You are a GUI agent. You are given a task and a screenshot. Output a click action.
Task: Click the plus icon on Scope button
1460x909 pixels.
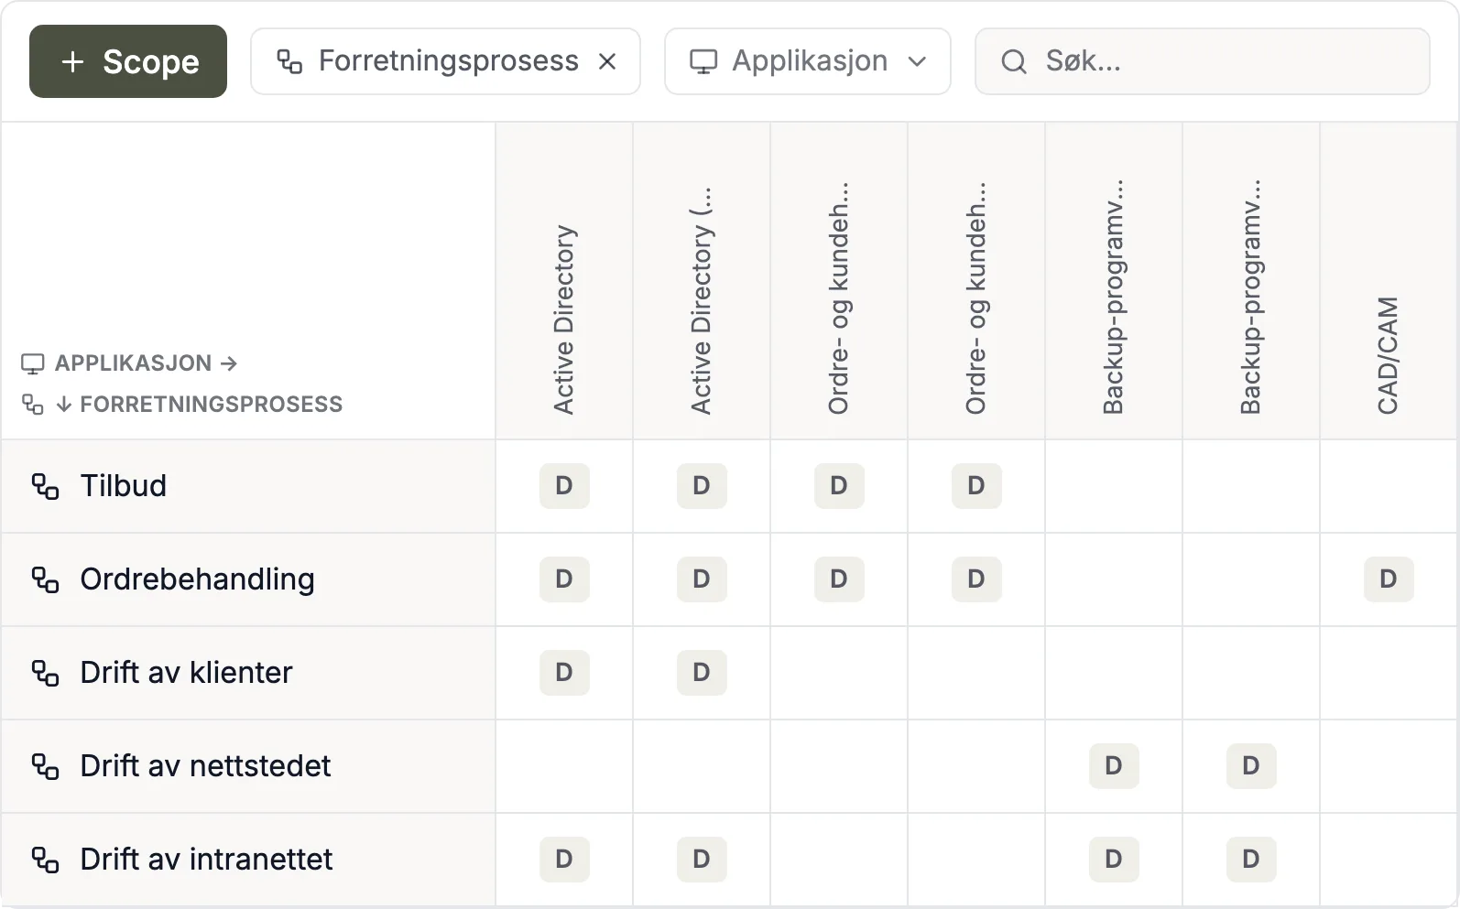[x=72, y=61]
